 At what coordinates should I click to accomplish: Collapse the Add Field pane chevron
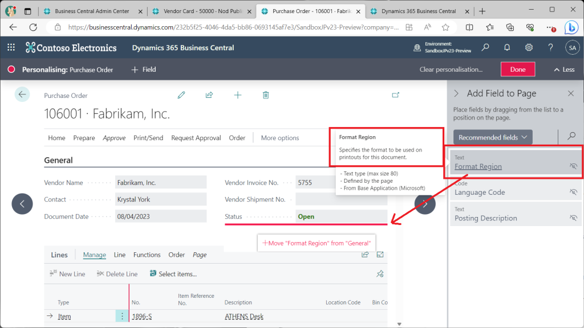tap(457, 93)
